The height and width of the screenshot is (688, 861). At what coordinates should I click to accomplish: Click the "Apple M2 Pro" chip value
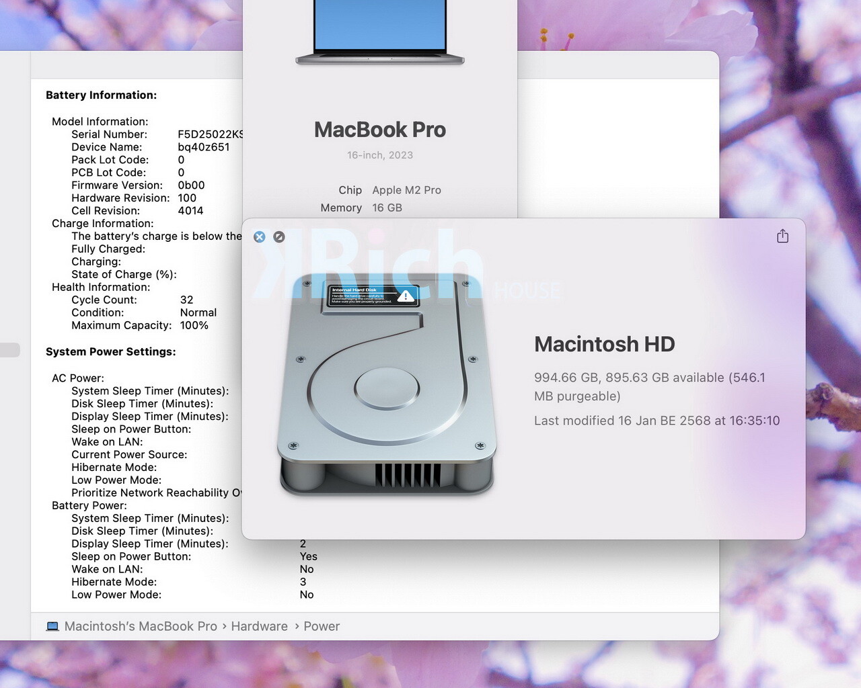(407, 190)
